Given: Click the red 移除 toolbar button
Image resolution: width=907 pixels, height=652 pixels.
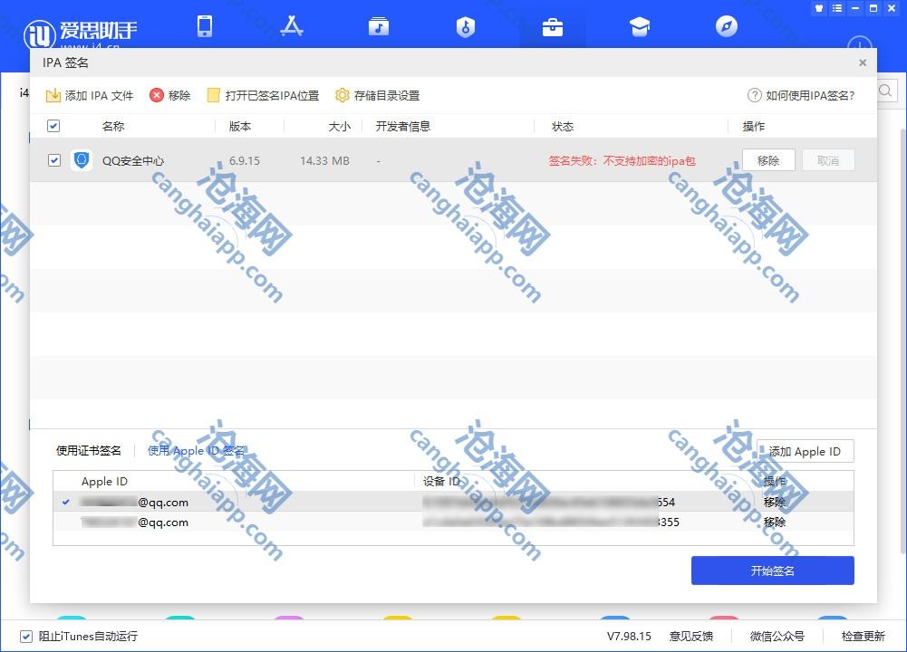Looking at the screenshot, I should click(x=170, y=95).
